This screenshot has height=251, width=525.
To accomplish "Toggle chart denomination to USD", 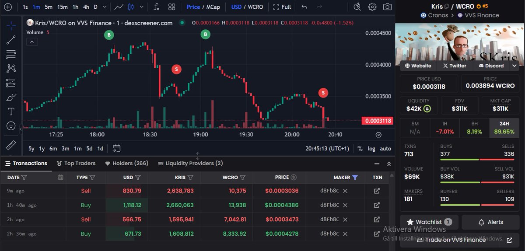I will click(236, 7).
